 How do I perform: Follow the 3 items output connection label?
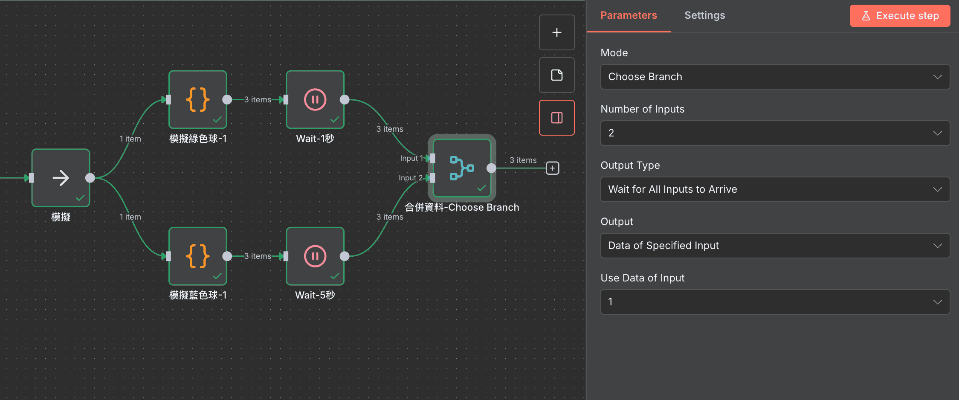pos(522,160)
